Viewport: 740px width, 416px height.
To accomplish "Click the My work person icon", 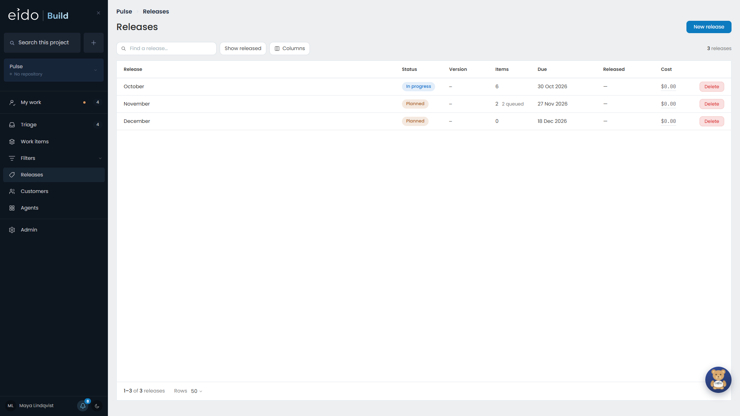I will pos(12,102).
